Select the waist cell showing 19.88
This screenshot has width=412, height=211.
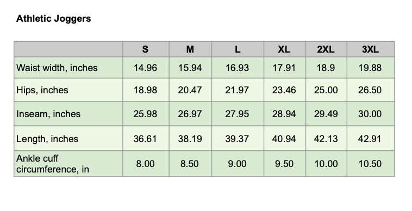pos(371,68)
